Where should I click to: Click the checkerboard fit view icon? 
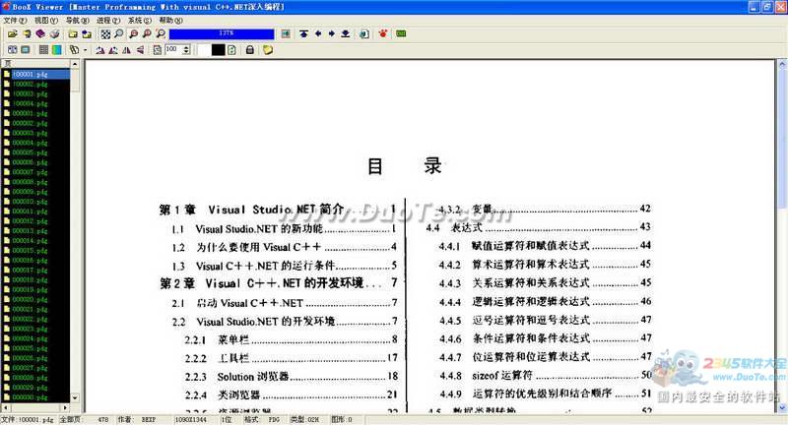[105, 33]
